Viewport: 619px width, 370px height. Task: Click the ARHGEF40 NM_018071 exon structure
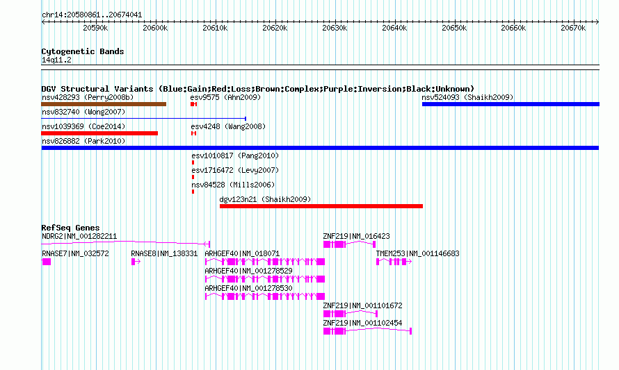pyautogui.click(x=265, y=262)
